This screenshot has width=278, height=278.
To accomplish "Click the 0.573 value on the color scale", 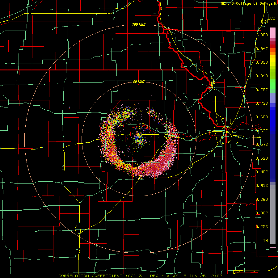I will [x=262, y=145].
